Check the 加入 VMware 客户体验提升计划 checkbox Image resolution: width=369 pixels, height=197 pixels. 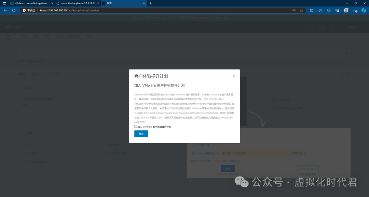point(136,126)
